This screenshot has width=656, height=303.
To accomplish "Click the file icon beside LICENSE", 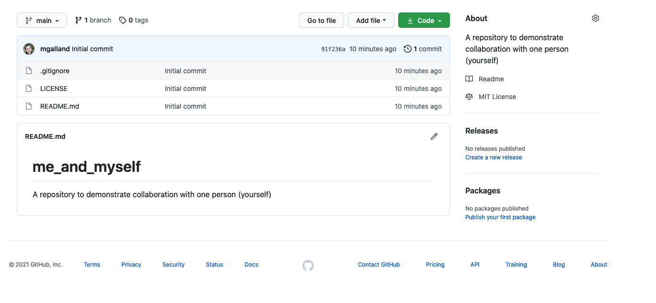I will tap(29, 89).
